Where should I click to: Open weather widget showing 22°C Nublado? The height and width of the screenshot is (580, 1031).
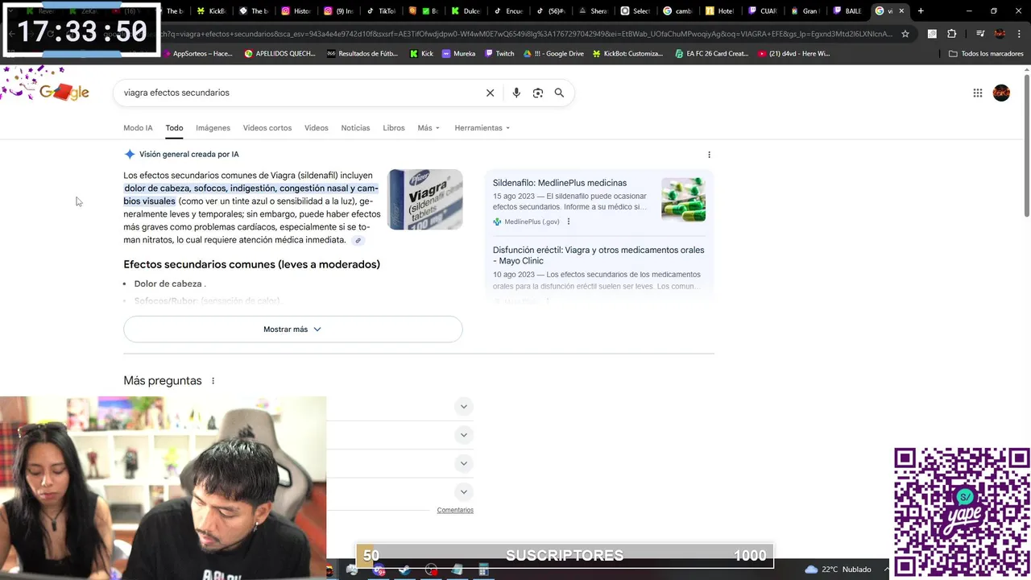(x=838, y=570)
